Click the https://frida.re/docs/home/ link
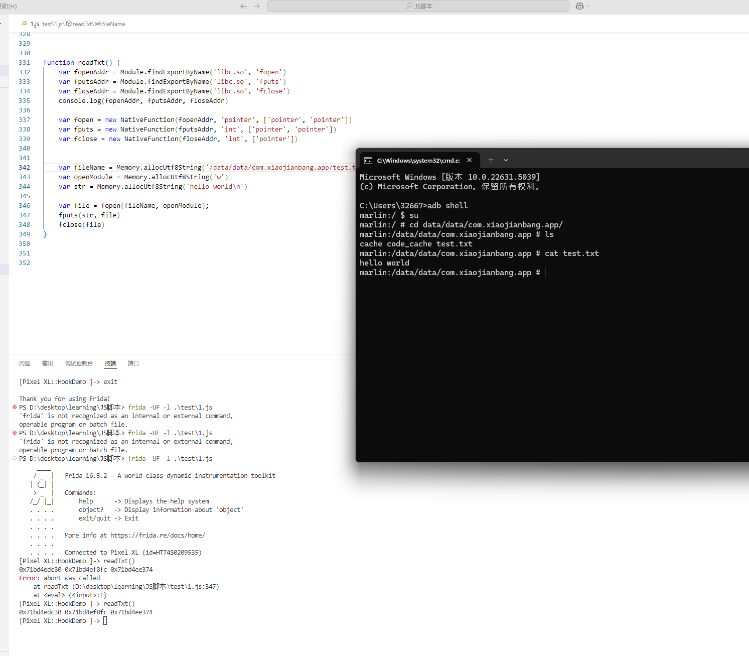The width and height of the screenshot is (749, 656). (158, 536)
